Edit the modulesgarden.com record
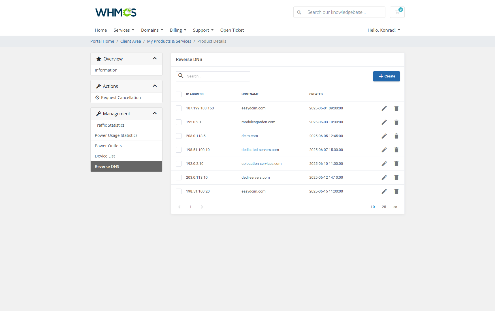Image resolution: width=495 pixels, height=311 pixels. (x=384, y=122)
